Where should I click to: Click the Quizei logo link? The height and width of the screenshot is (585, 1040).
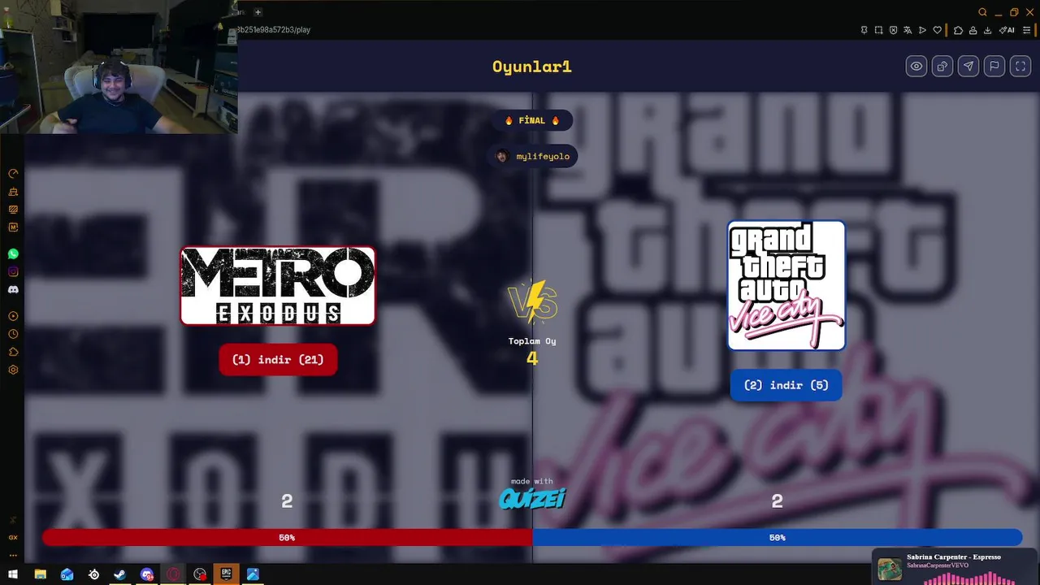point(532,499)
